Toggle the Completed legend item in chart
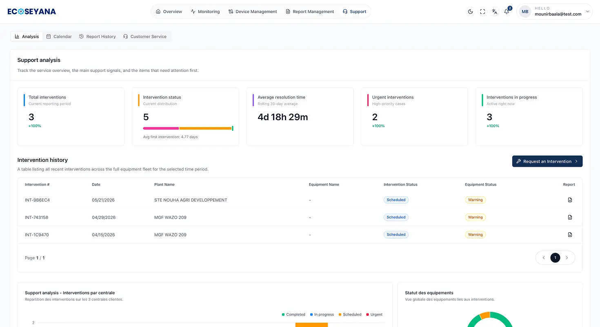 293,314
